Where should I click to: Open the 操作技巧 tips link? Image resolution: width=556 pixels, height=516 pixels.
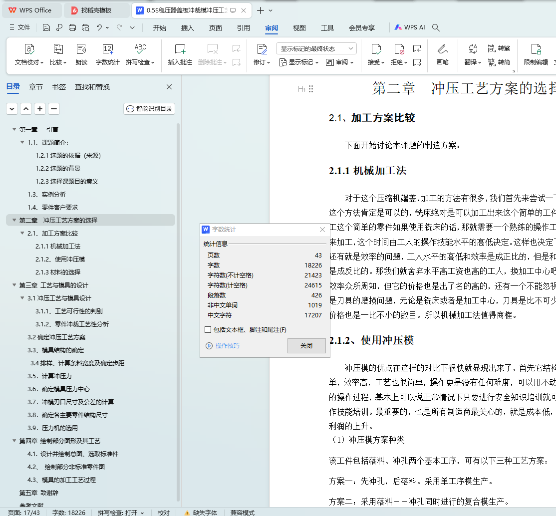click(223, 346)
